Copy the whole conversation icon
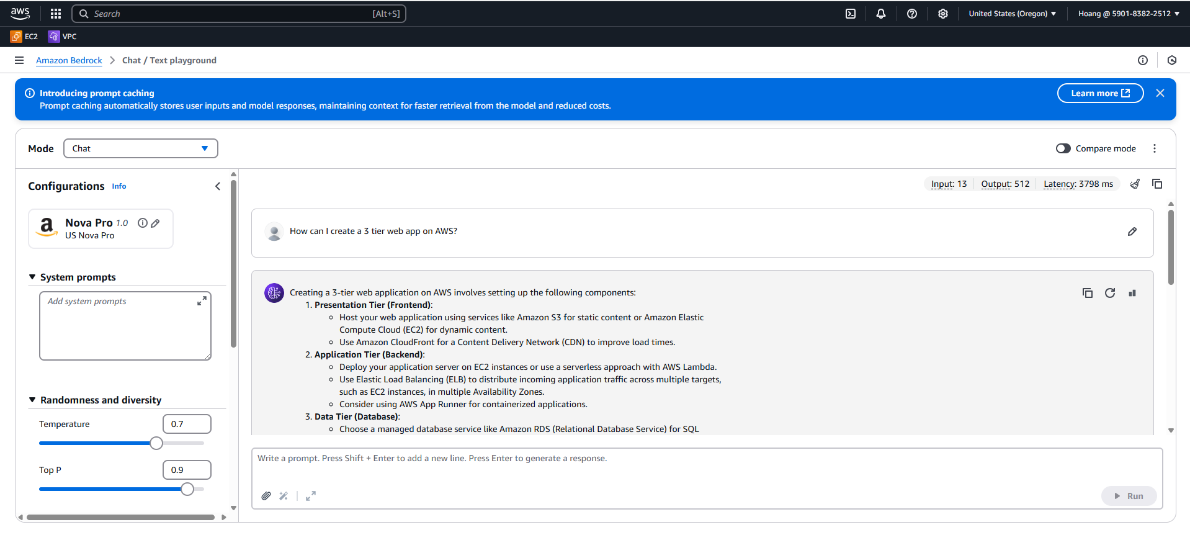Viewport: 1190px width, 540px height. (1157, 184)
